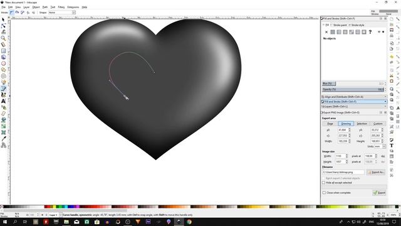Click the Print icon in command bar
Image resolution: width=401 pixels, height=226 pixels.
coord(392,36)
